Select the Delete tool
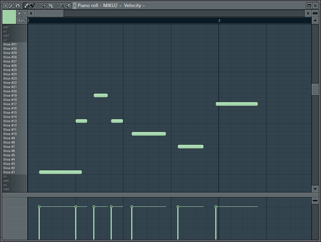This screenshot has width=321, height=242. [38, 6]
